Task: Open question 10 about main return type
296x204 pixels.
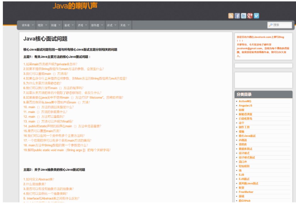Action: click(49, 107)
